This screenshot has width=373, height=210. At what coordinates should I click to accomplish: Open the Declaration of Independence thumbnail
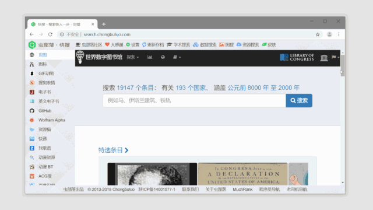[x=242, y=174]
